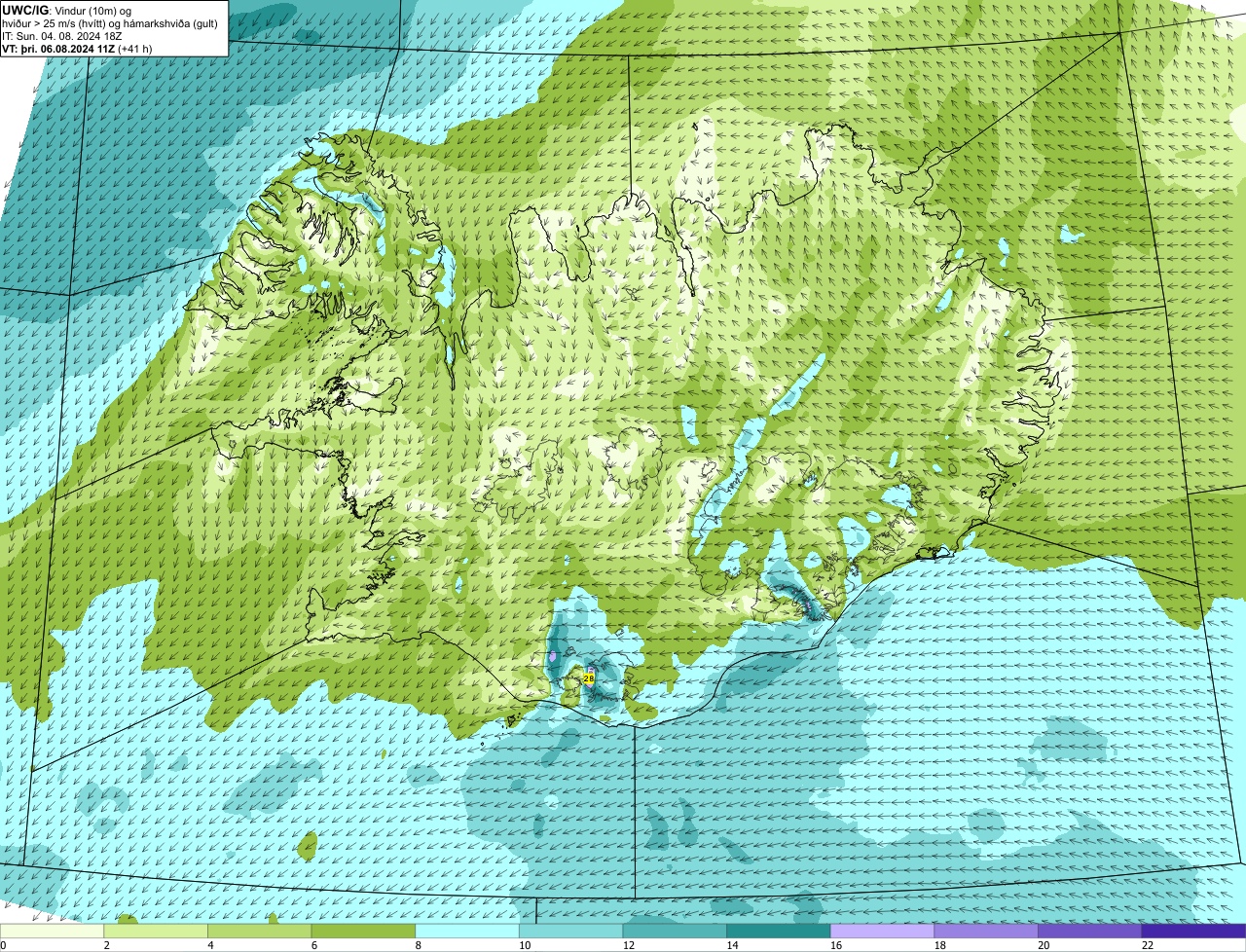Image resolution: width=1246 pixels, height=952 pixels.
Task: Click the 'UWC/IG: Vindur (10m) og' title line
Action: click(67, 10)
